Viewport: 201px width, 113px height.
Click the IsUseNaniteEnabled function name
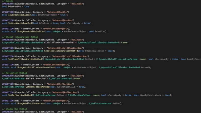(19, 15)
